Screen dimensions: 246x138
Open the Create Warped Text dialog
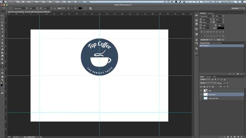pos(85,8)
